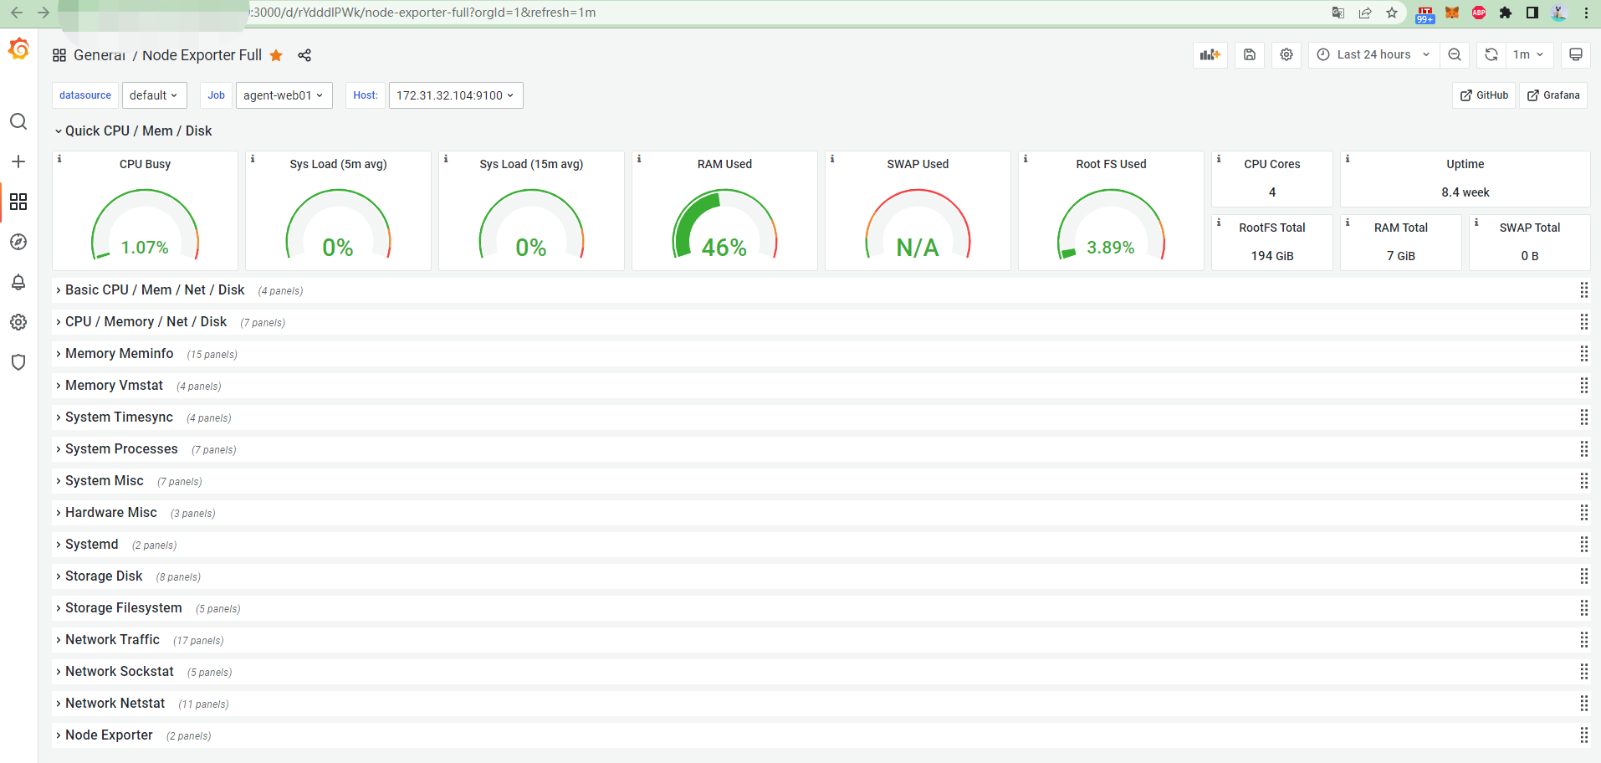Toggle the dashboard favorite star
Viewport: 1601px width, 763px height.
pyautogui.click(x=276, y=55)
